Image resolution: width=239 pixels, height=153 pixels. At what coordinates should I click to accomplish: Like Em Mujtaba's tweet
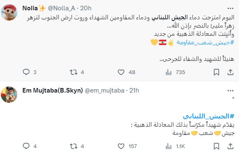click(x=121, y=146)
